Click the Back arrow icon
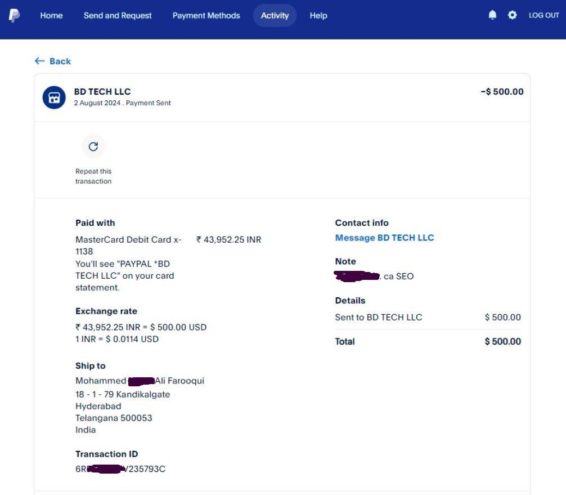Screen dimensions: 566x495 40,61
